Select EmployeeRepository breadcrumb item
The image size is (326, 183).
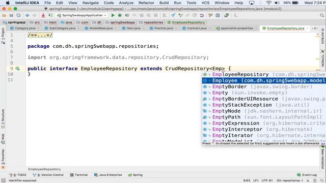186,22
